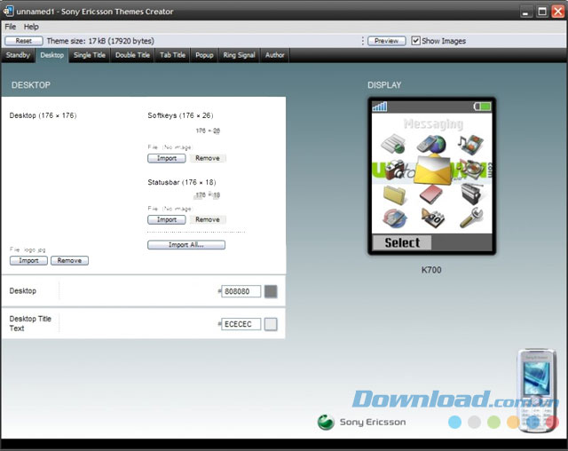The image size is (568, 451).
Task: Click the K700 phone image at bottom right
Action: [537, 391]
